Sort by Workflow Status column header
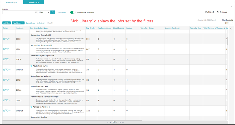The width and height of the screenshot is (235, 125). pos(147,28)
